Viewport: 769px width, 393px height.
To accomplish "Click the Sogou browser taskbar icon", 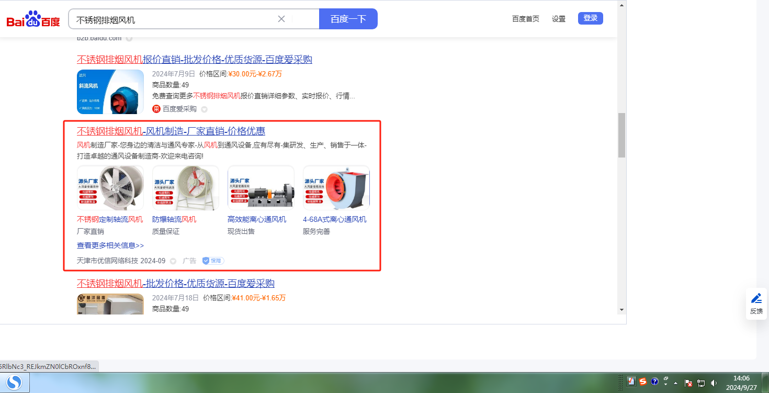I will pos(15,383).
